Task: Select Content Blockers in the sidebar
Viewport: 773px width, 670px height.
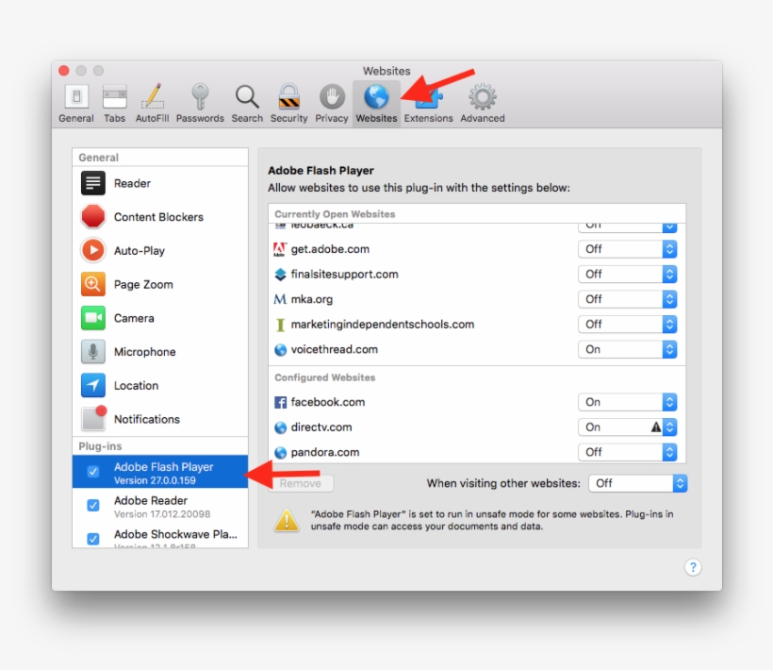Action: click(x=160, y=217)
